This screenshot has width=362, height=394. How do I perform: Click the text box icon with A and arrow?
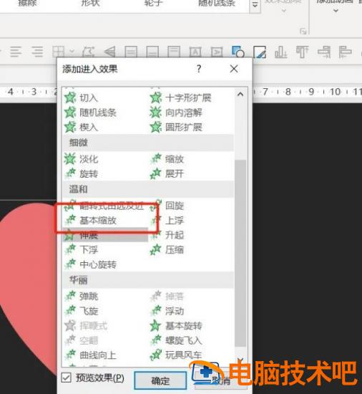pos(217,52)
